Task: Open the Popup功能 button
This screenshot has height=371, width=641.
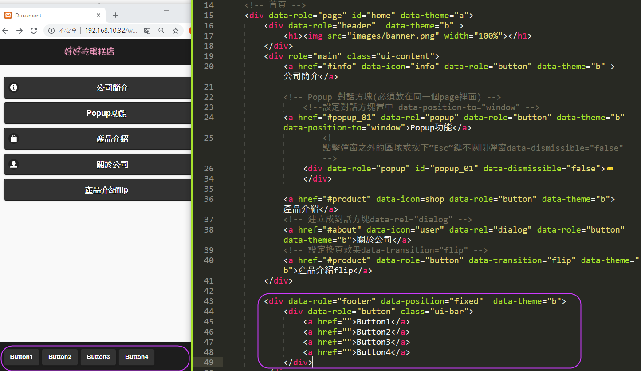Action: 98,113
